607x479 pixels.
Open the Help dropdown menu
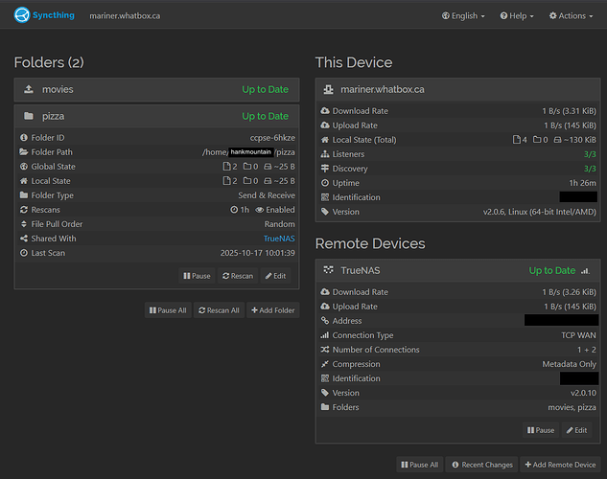pos(519,16)
